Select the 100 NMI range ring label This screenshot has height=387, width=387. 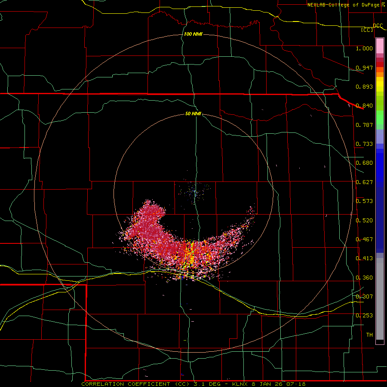pyautogui.click(x=193, y=34)
